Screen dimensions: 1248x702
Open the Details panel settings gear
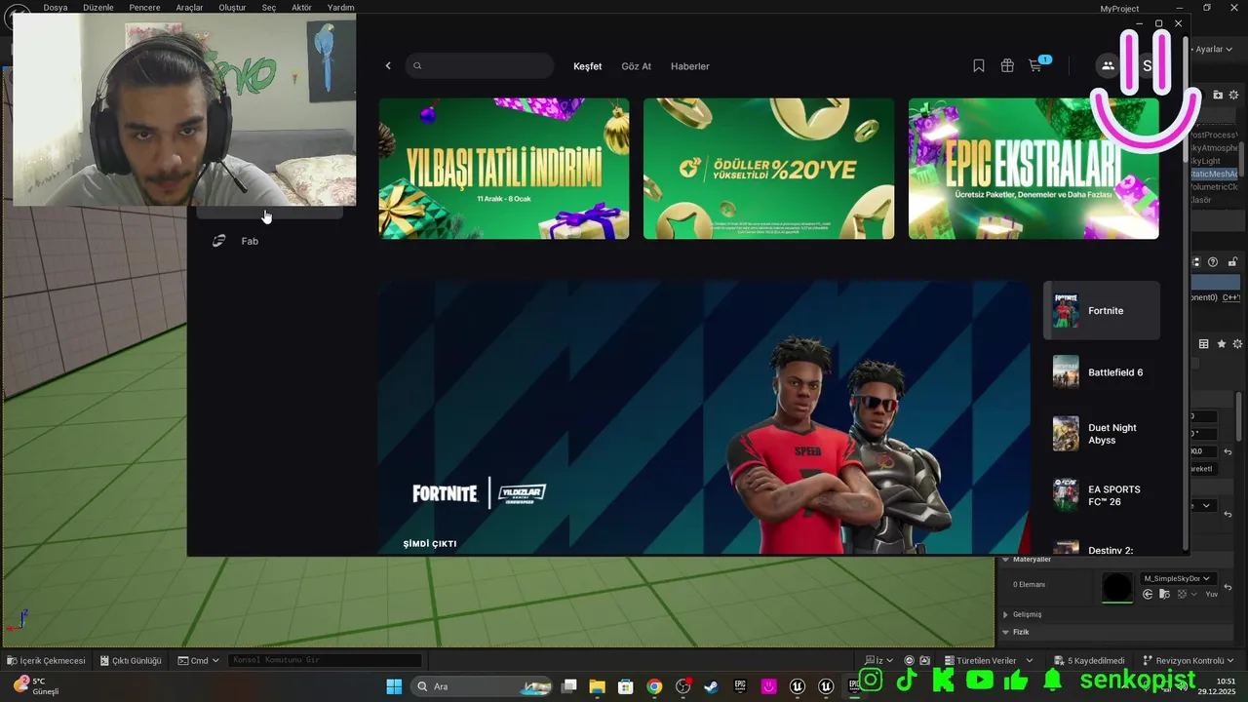point(1237,344)
